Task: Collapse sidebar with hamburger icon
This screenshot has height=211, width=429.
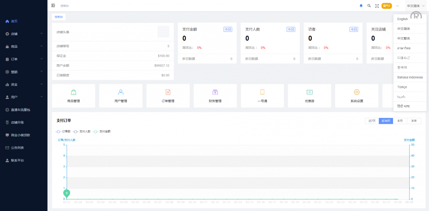Action: tap(53, 5)
